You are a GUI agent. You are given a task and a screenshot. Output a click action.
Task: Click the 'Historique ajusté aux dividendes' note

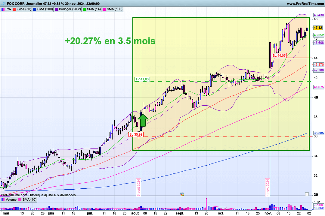[x=52, y=195]
